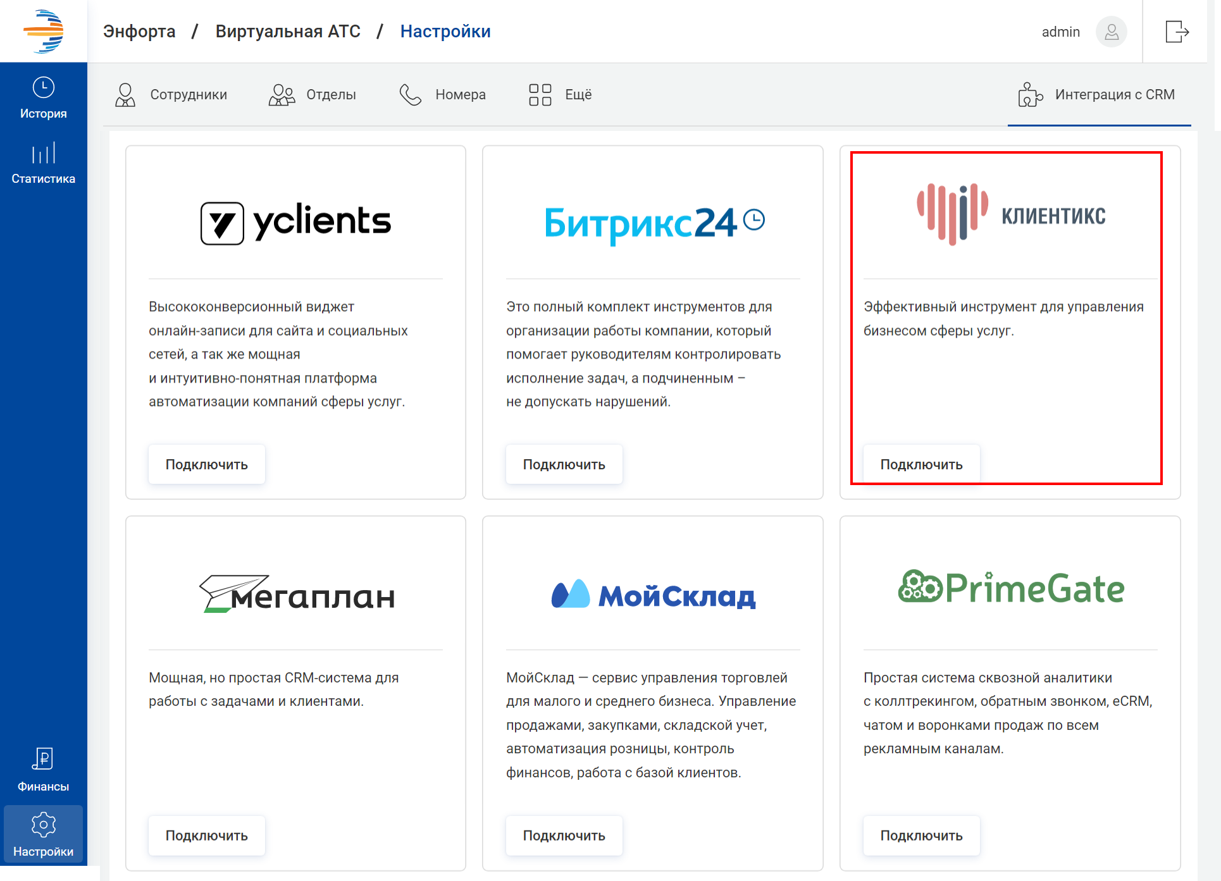Connect the Битрикс24 integration
Screen dimensions: 1221x881
pyautogui.click(x=564, y=465)
